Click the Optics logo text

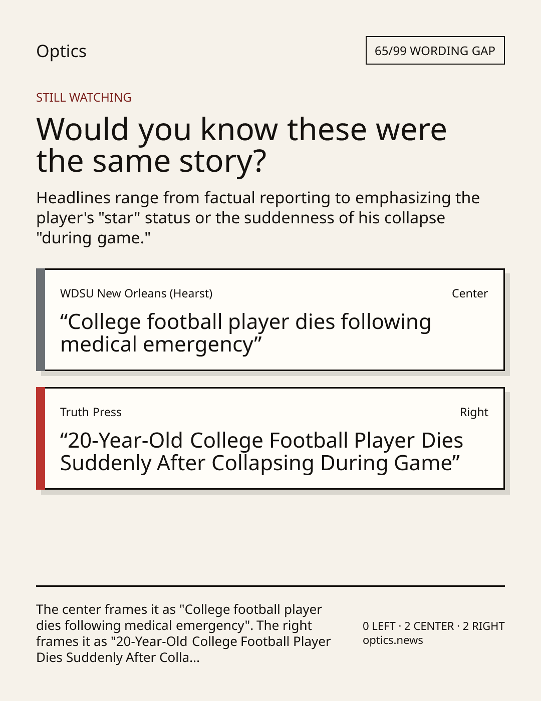click(x=61, y=51)
